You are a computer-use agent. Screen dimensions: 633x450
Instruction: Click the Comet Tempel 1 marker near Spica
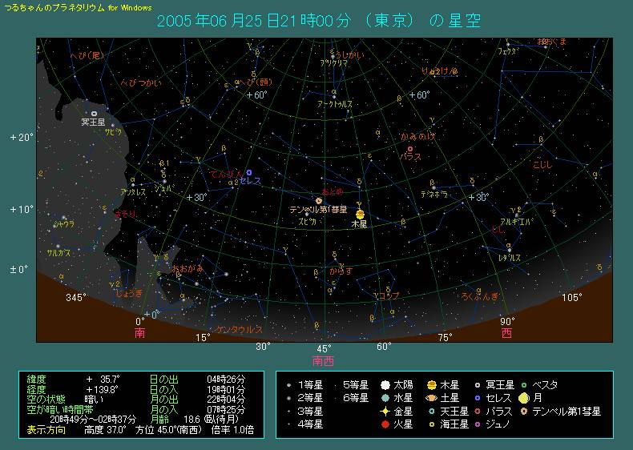pos(319,201)
